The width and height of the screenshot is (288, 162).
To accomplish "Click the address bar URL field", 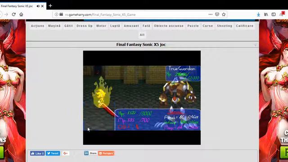I will click(139, 14).
